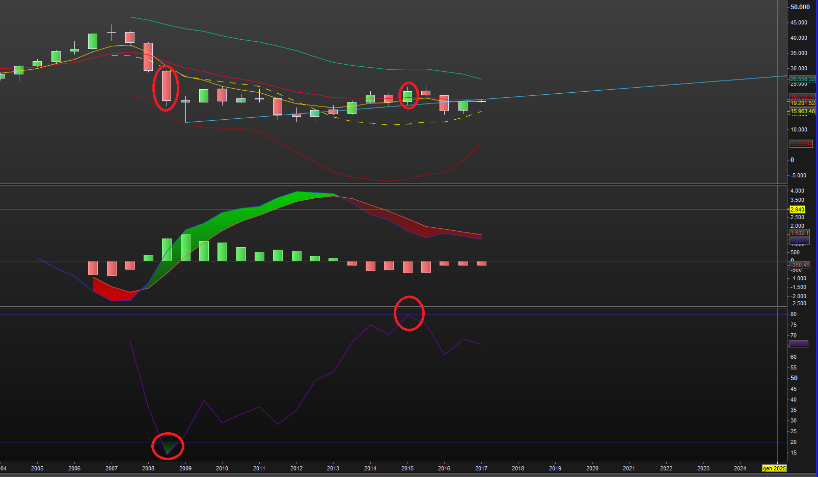The height and width of the screenshot is (477, 818).
Task: Select the 20 level on oscillator scale
Action: [x=794, y=442]
